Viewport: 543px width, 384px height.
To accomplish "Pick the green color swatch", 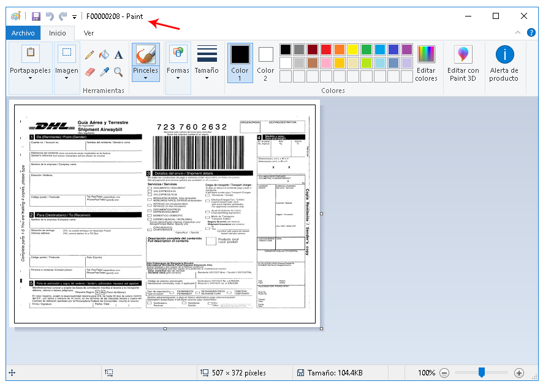I will 366,50.
